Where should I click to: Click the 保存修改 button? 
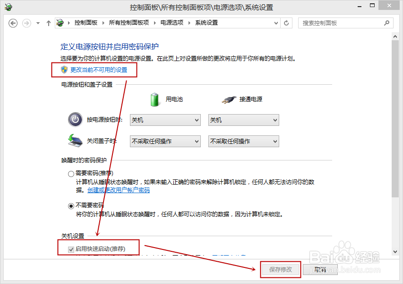coord(280,268)
